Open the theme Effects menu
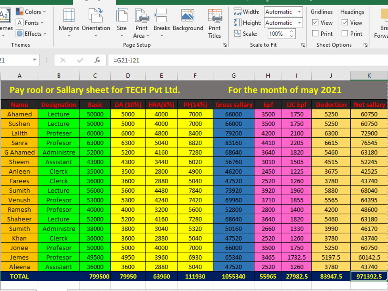 point(31,33)
